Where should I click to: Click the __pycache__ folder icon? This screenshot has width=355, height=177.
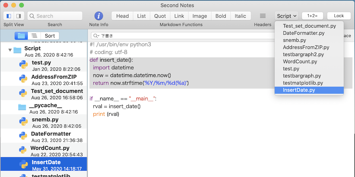(x=22, y=107)
